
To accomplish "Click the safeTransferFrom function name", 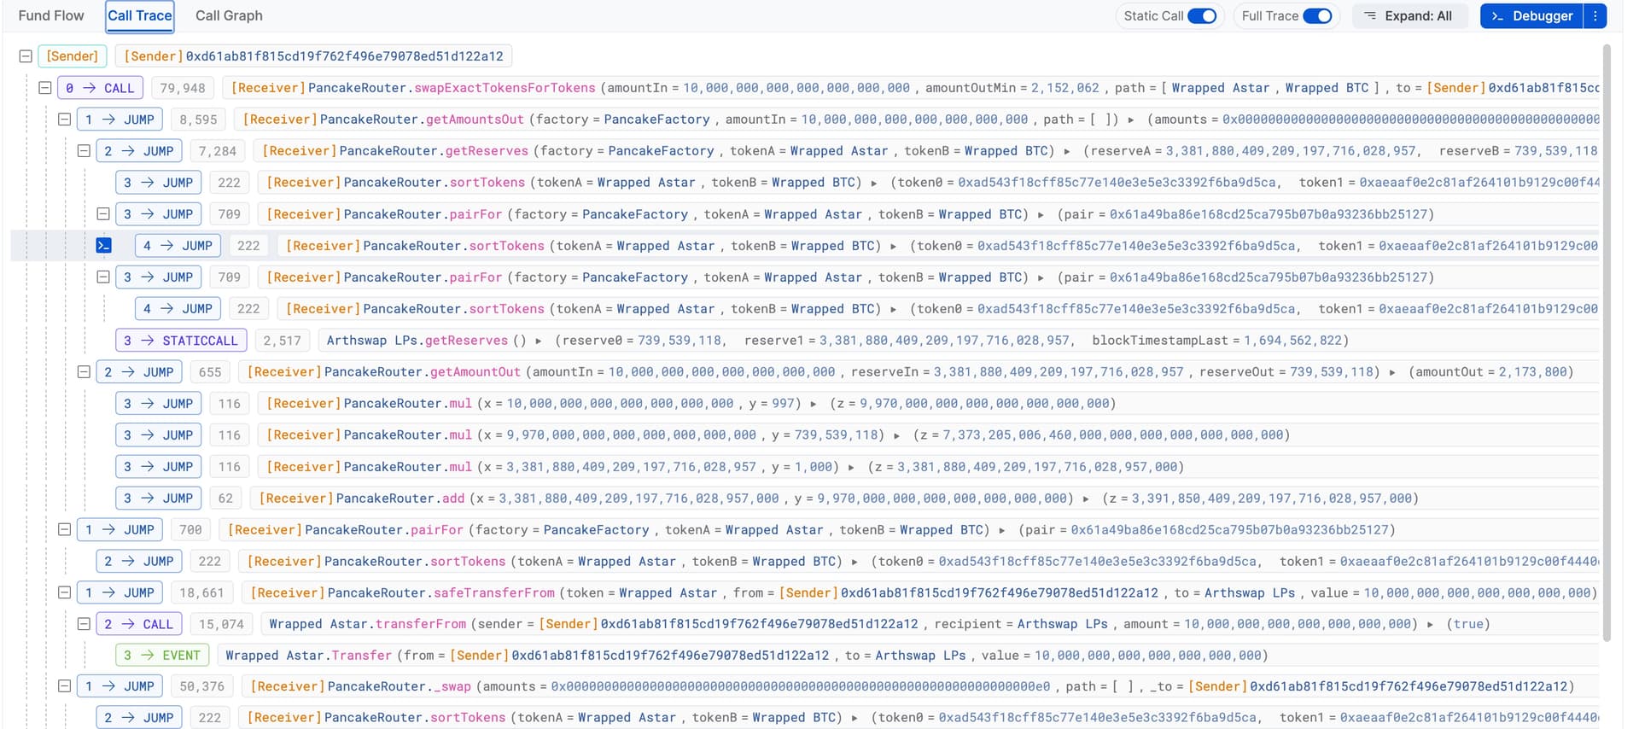I will pyautogui.click(x=494, y=593).
